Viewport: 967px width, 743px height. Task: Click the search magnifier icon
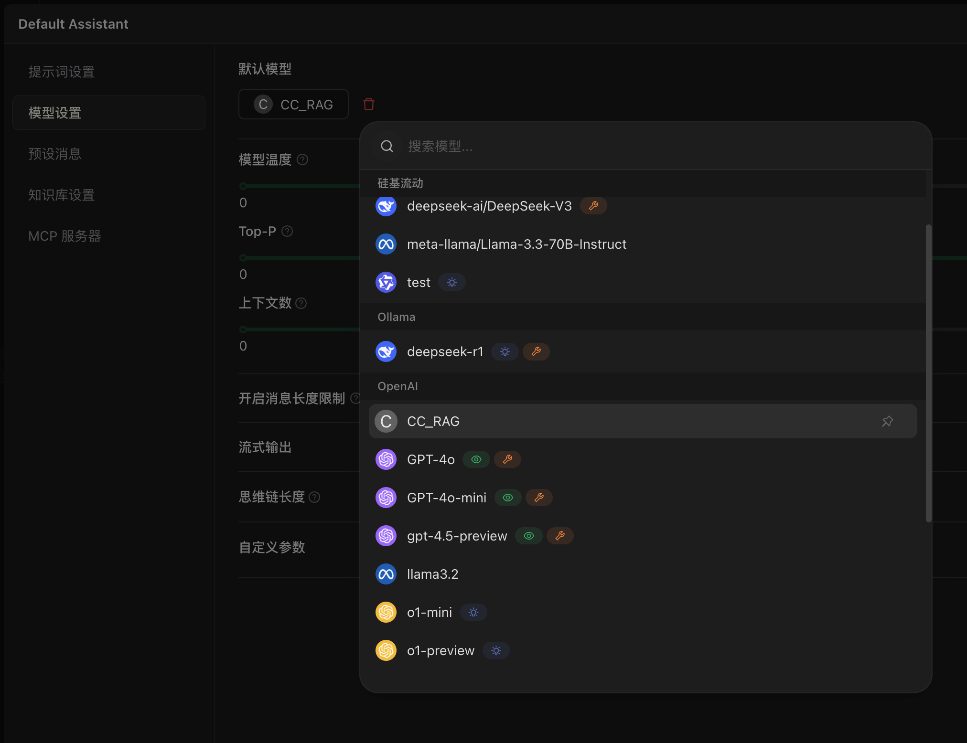[387, 146]
